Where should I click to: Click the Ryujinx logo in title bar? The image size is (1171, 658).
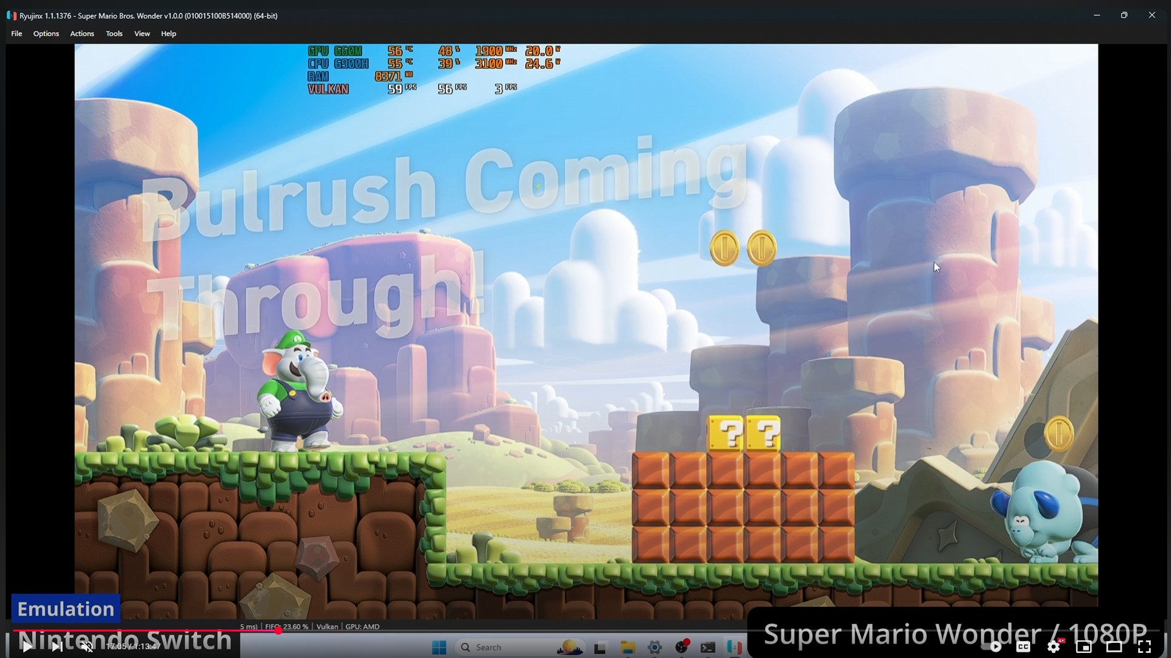[11, 15]
